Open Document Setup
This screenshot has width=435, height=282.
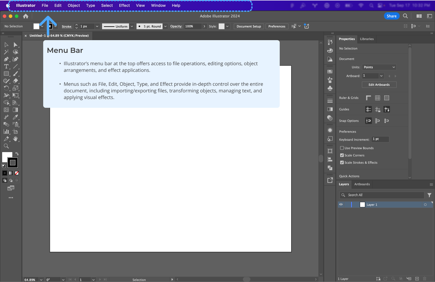tap(249, 26)
